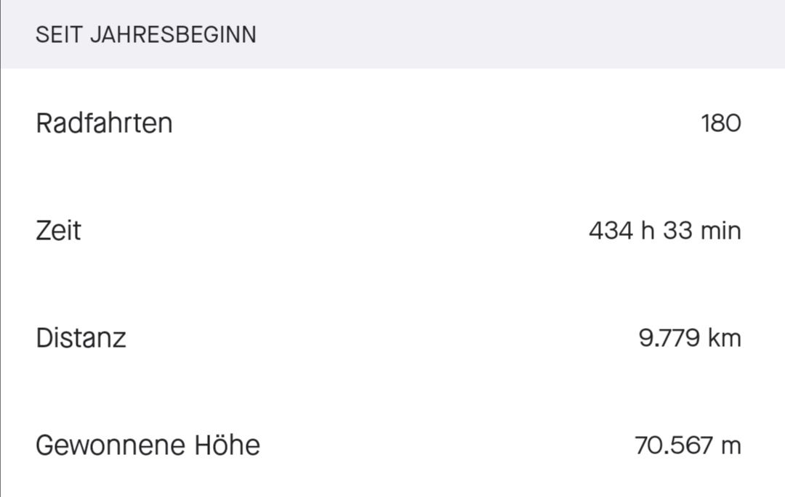Viewport: 785px width, 497px height.
Task: Select the word SEIT in header
Action: pos(59,35)
